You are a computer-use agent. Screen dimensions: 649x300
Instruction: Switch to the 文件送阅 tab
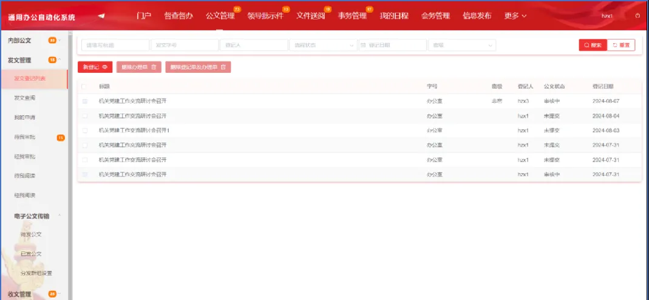[310, 16]
